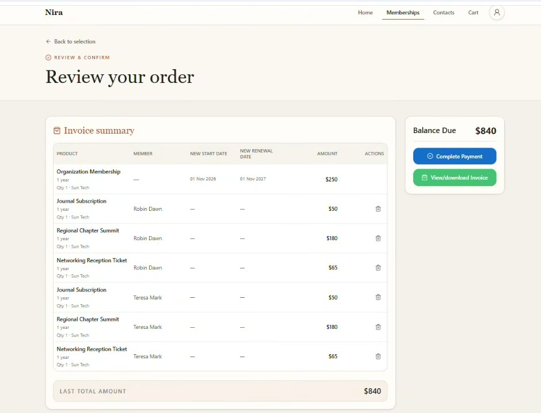Delete Robin Dawn's Journal Subscription row
This screenshot has width=541, height=413.
(378, 209)
